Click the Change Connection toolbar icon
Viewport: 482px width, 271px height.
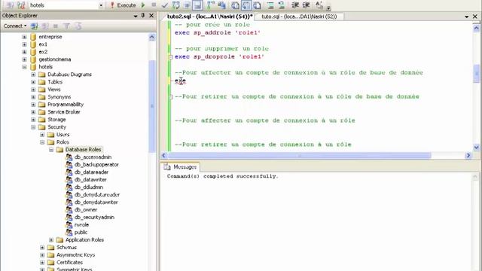pos(21,5)
